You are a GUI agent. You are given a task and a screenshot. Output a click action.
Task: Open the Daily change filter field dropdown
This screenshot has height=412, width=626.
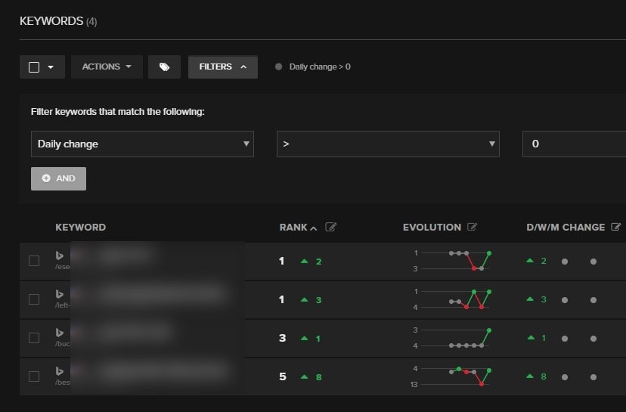pos(142,144)
